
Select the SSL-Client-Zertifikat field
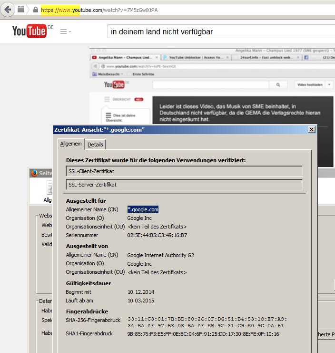point(184,171)
